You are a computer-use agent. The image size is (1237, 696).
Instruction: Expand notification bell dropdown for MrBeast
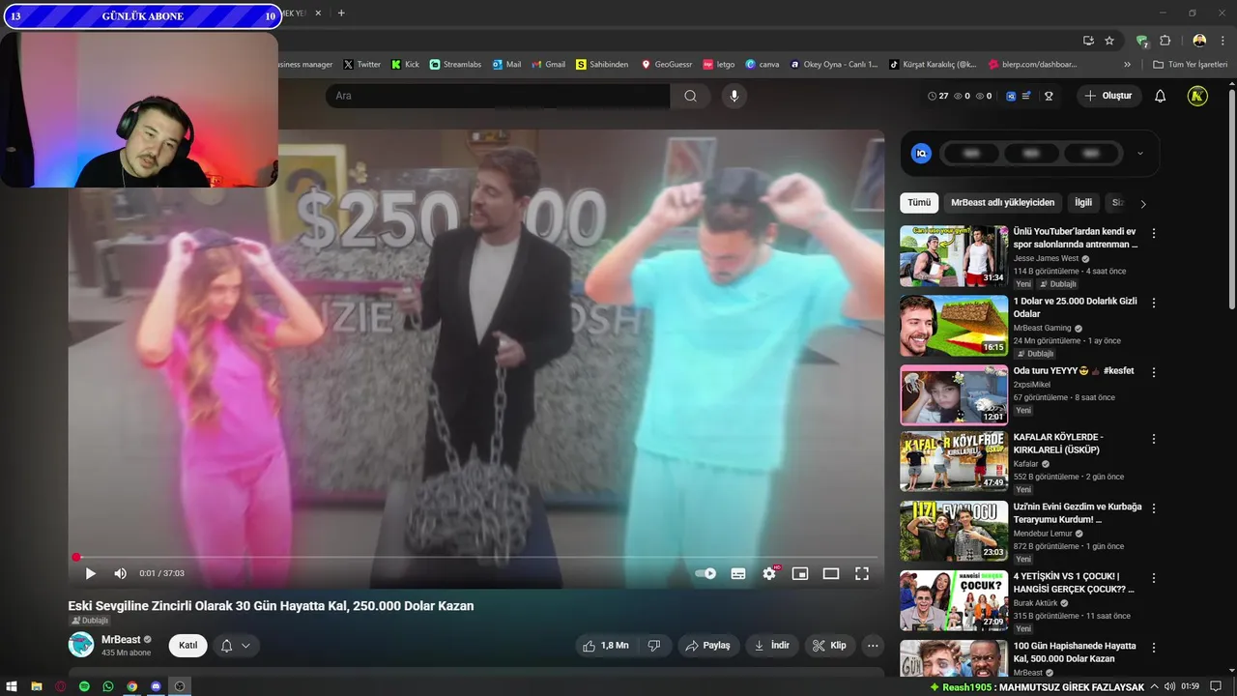[235, 646]
